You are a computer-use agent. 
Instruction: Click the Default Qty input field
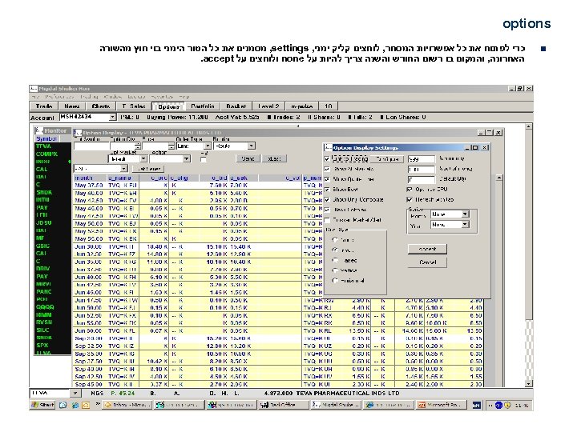pos(422,180)
